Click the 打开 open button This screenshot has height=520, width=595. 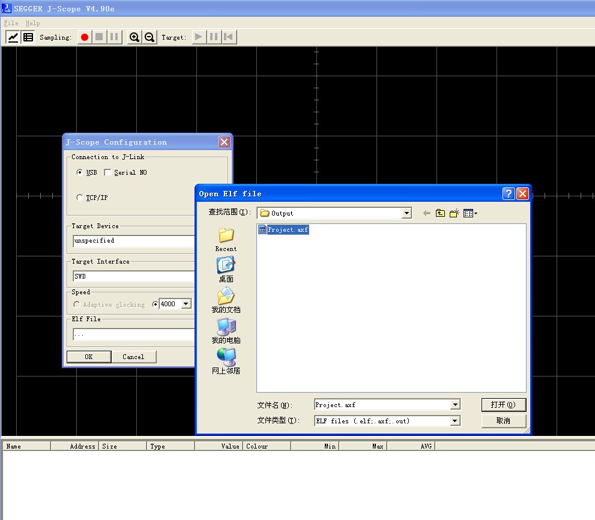click(504, 405)
